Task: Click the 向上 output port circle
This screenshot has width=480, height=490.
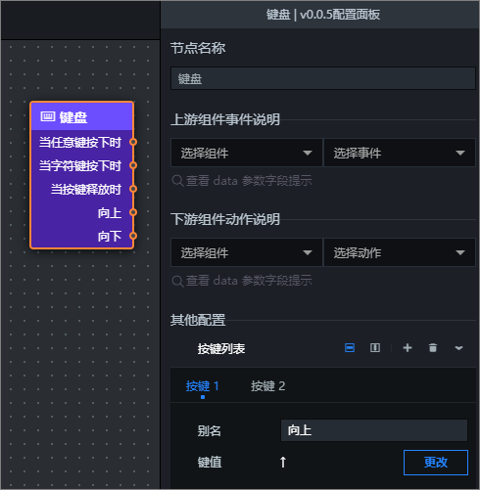Action: [133, 212]
